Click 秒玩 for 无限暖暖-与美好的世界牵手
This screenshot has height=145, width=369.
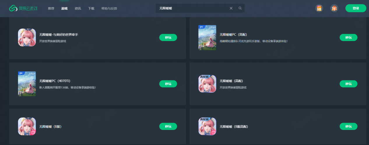click(168, 37)
